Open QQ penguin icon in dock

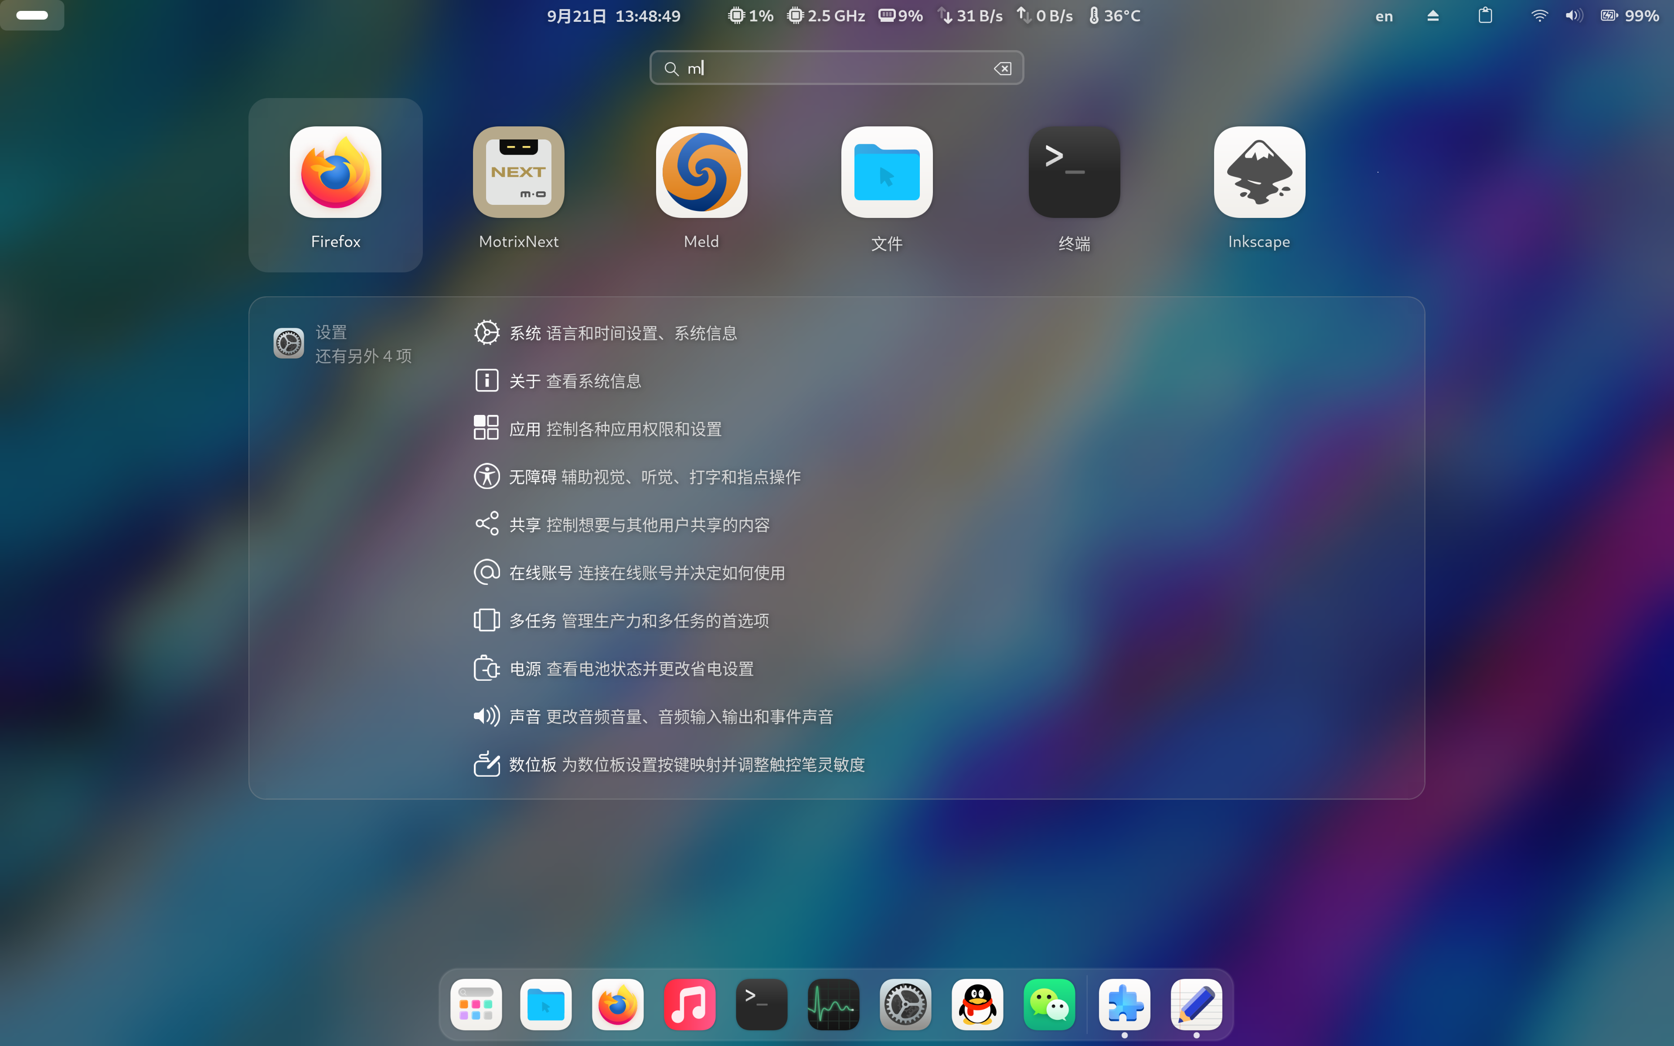point(977,1004)
